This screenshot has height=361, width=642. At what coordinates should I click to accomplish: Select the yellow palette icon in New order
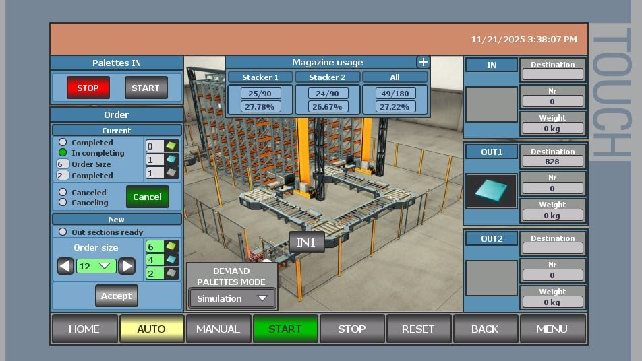171,247
